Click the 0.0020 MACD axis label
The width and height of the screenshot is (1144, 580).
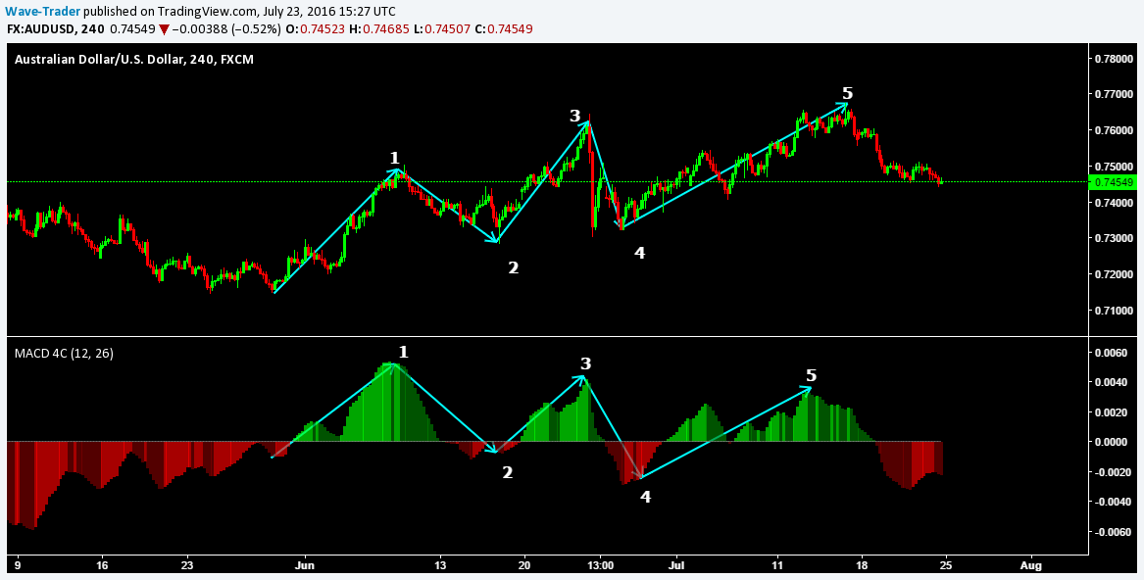(x=1114, y=412)
